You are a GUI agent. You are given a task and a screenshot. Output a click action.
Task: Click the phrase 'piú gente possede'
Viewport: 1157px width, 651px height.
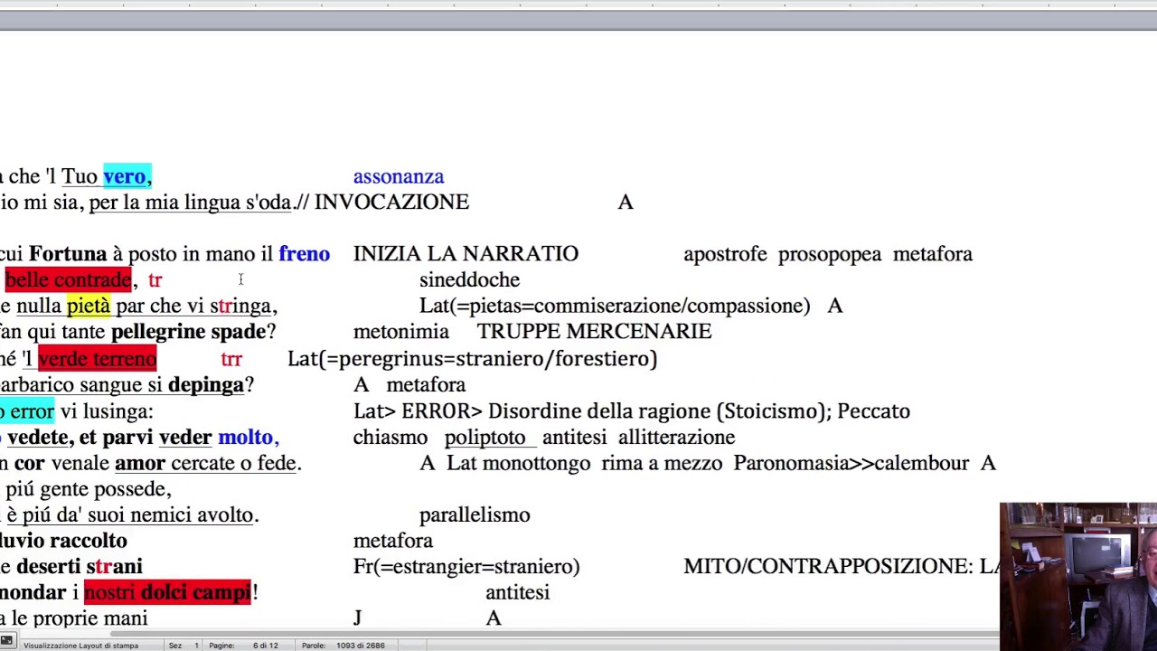[86, 489]
